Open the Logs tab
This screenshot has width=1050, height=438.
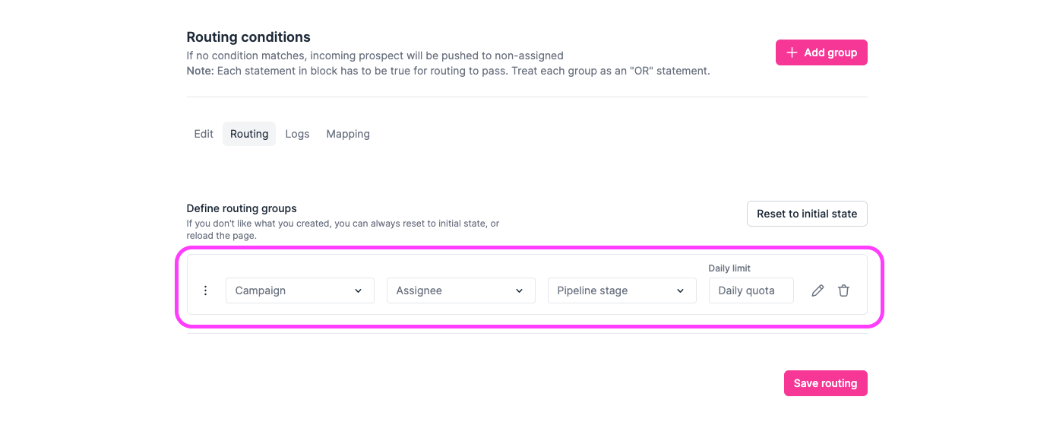[297, 134]
